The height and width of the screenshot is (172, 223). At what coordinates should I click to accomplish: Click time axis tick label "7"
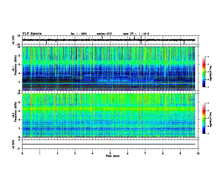click(x=145, y=153)
